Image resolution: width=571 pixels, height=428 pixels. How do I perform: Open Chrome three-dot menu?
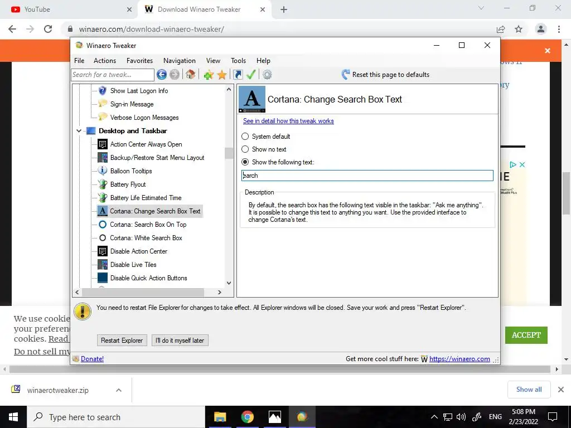(x=559, y=29)
